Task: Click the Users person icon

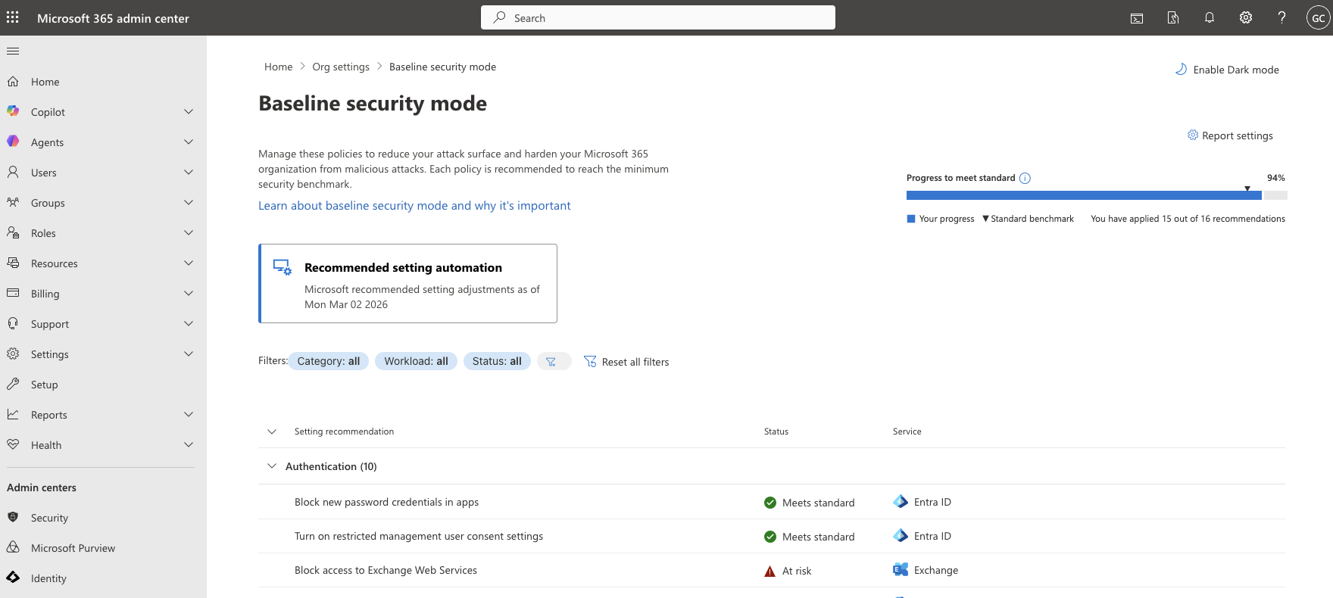Action: (13, 172)
